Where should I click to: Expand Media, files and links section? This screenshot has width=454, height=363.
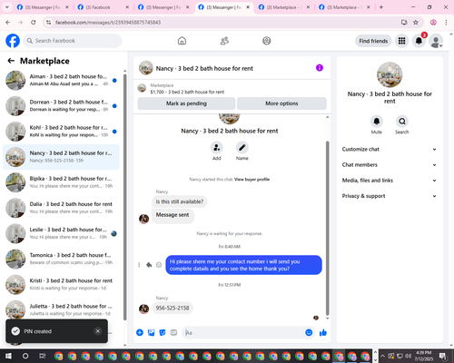(390, 181)
